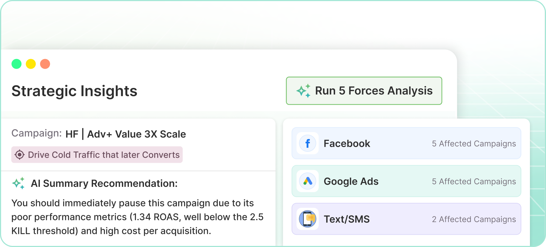Expand the Text/SMS affected campaigns

coord(474,219)
